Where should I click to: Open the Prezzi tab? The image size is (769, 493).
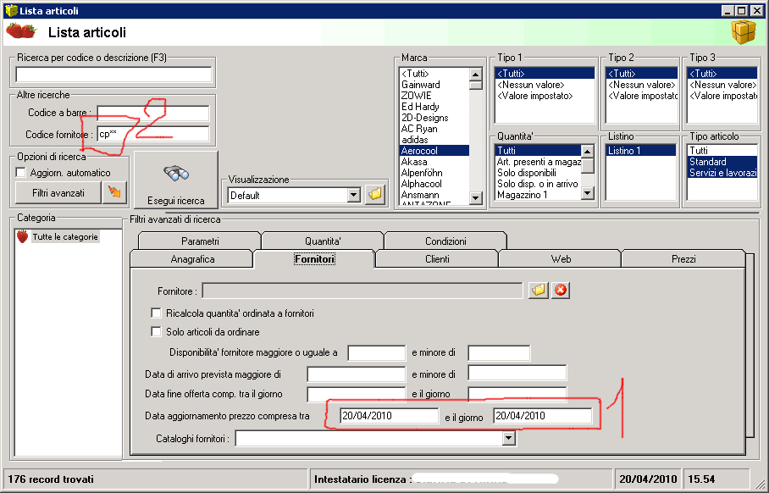point(683,259)
